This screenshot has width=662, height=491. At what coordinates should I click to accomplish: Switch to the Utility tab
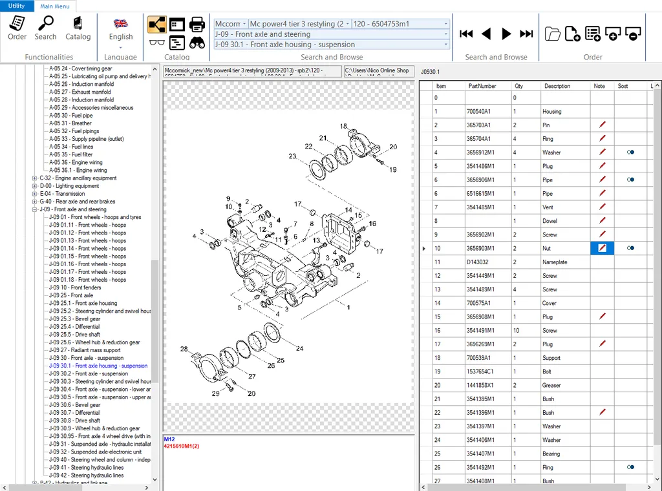(16, 6)
